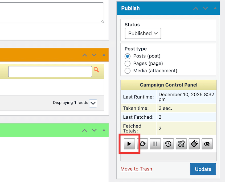The image size is (225, 182).
Task: Click the Update button
Action: 203,169
